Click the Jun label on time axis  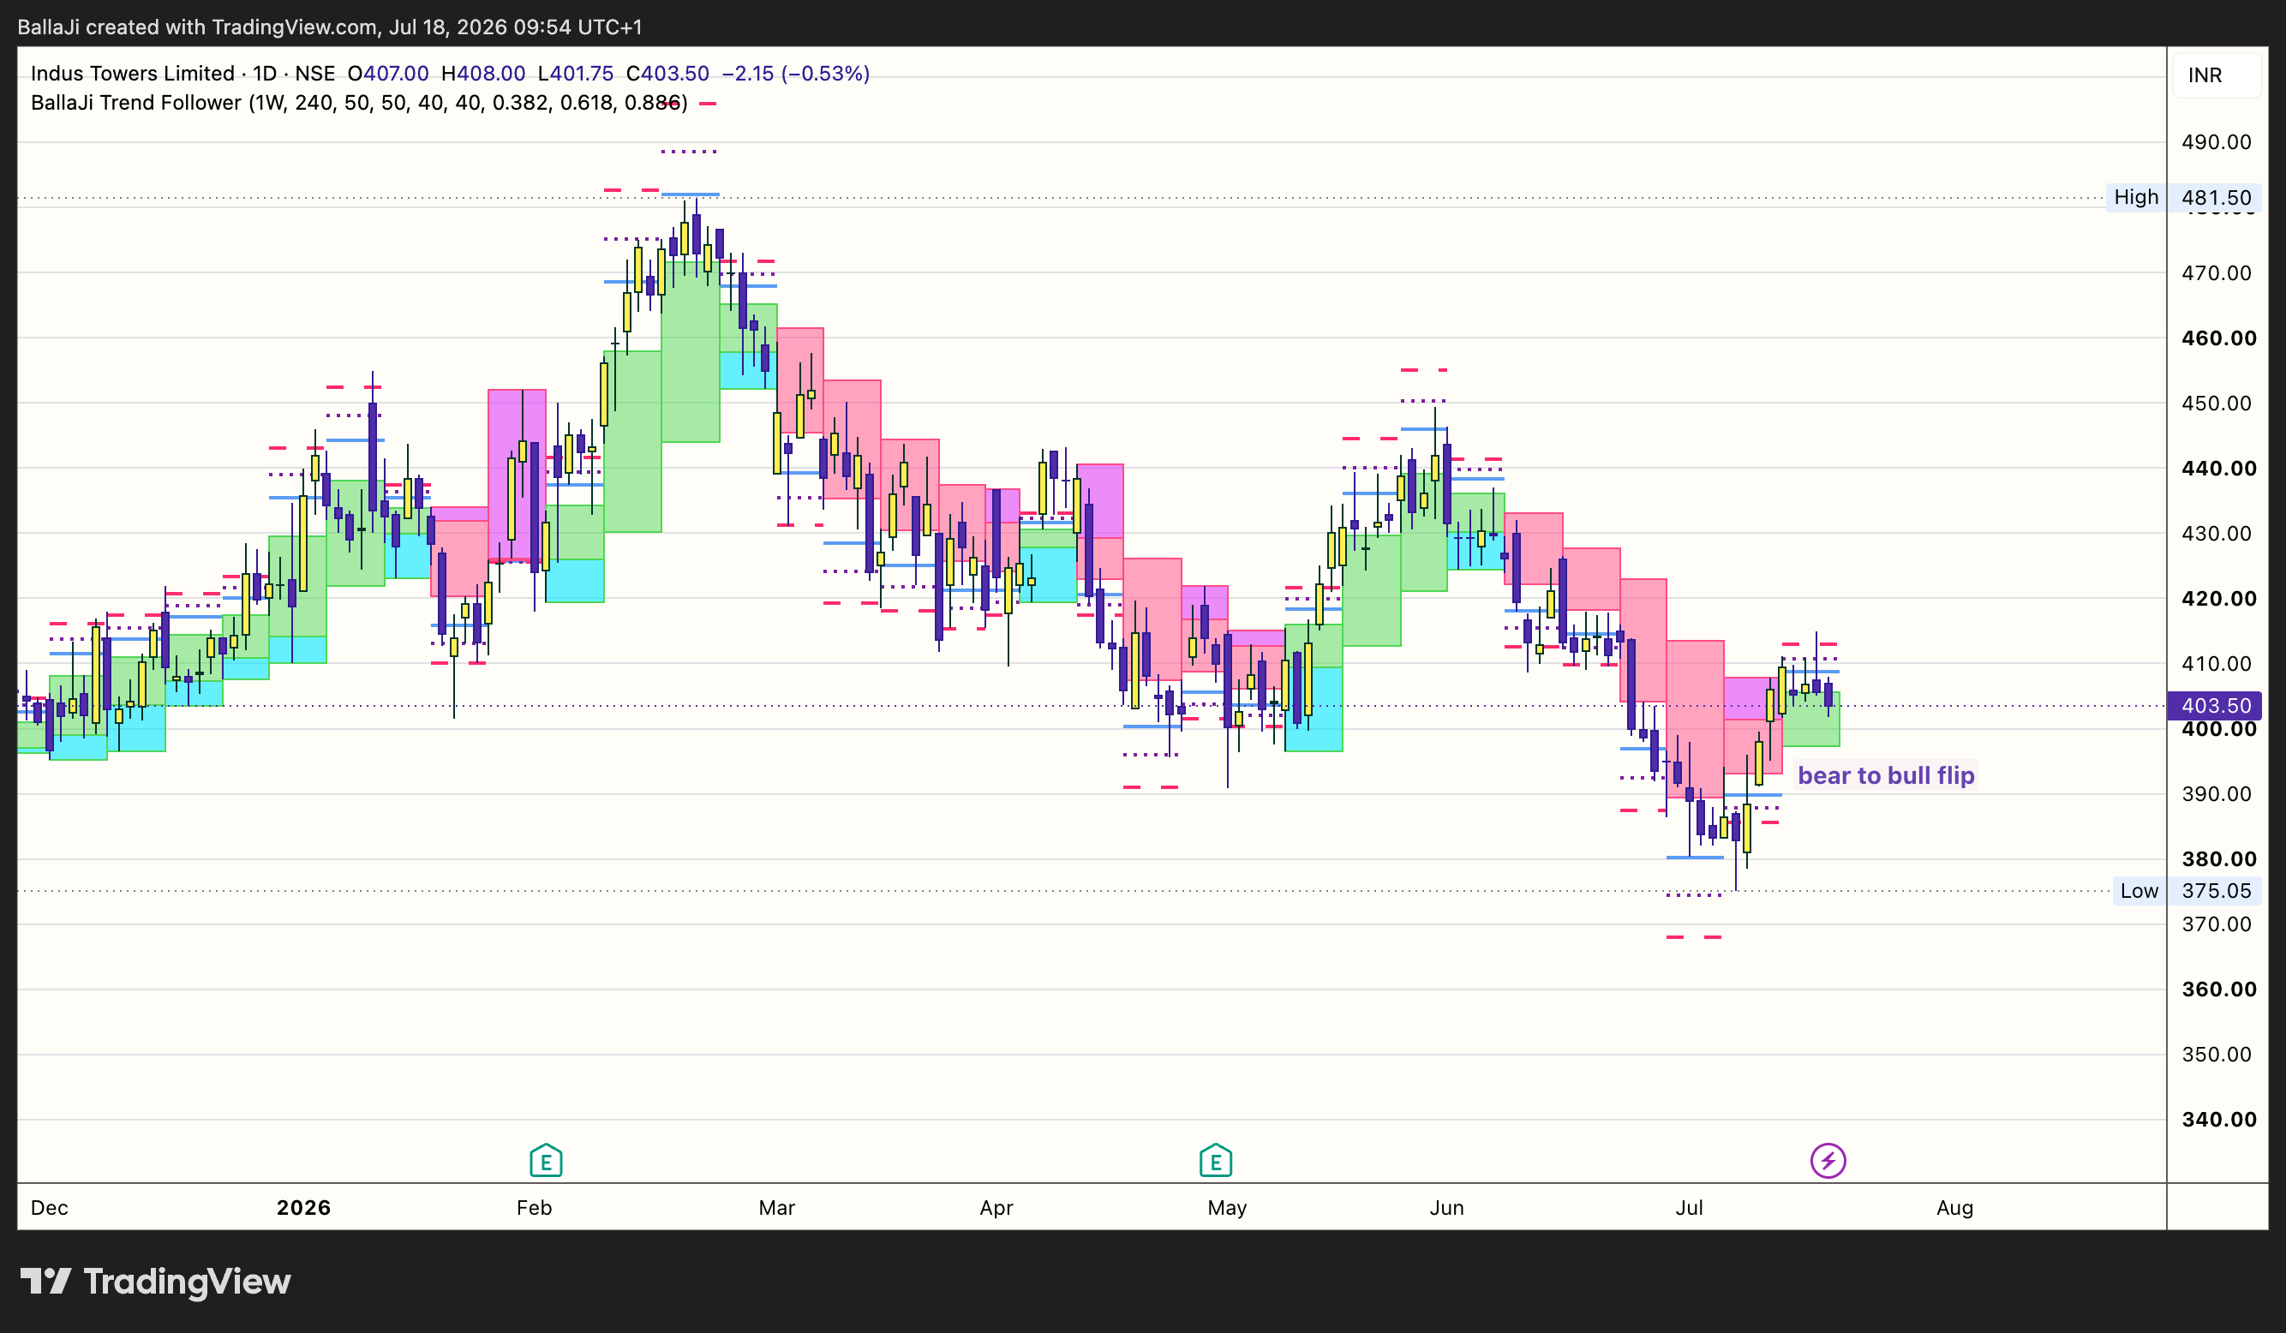pyautogui.click(x=1447, y=1208)
